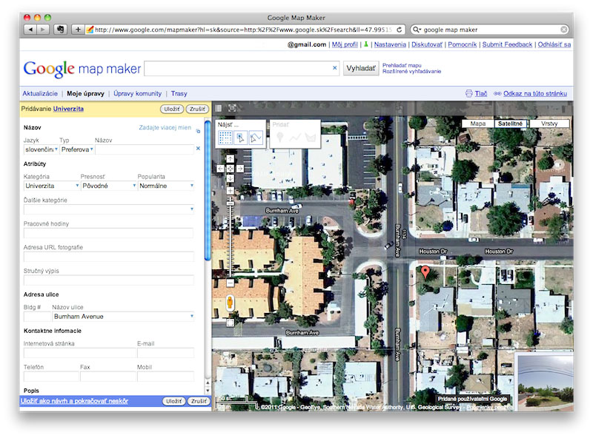Click the Univerzita link in yellow bar
The height and width of the screenshot is (438, 593).
point(68,109)
